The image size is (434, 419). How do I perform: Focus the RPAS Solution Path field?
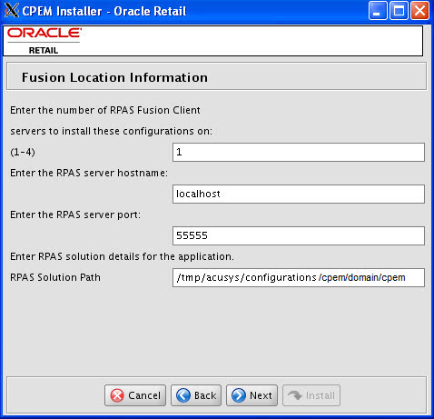299,277
